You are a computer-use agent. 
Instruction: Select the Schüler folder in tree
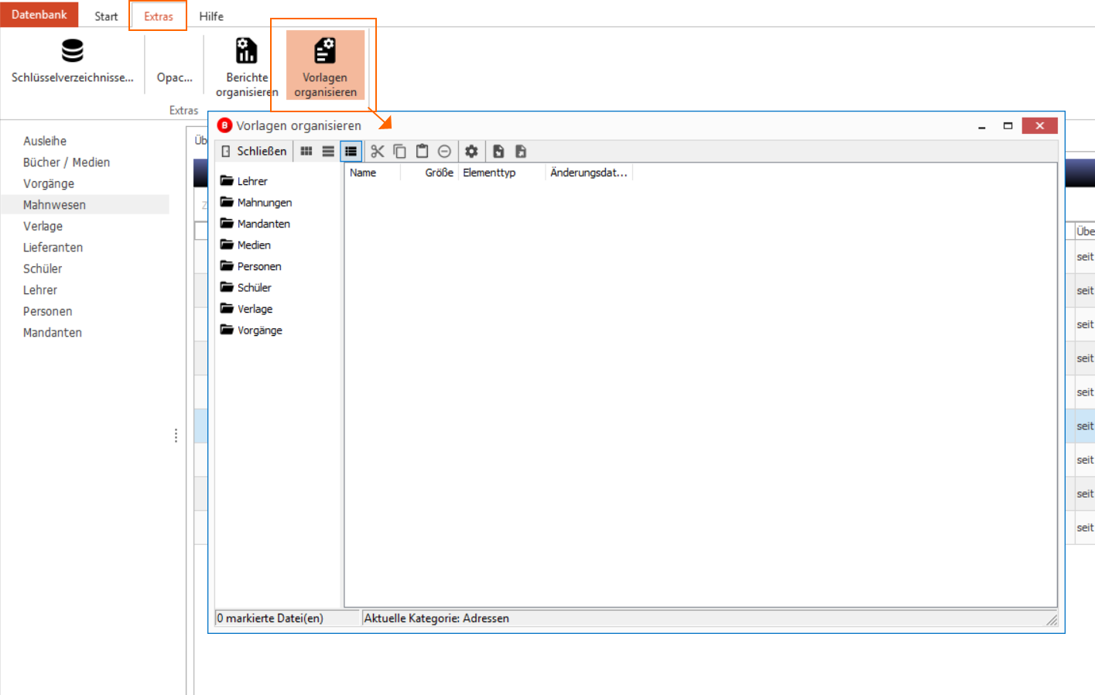coord(246,287)
